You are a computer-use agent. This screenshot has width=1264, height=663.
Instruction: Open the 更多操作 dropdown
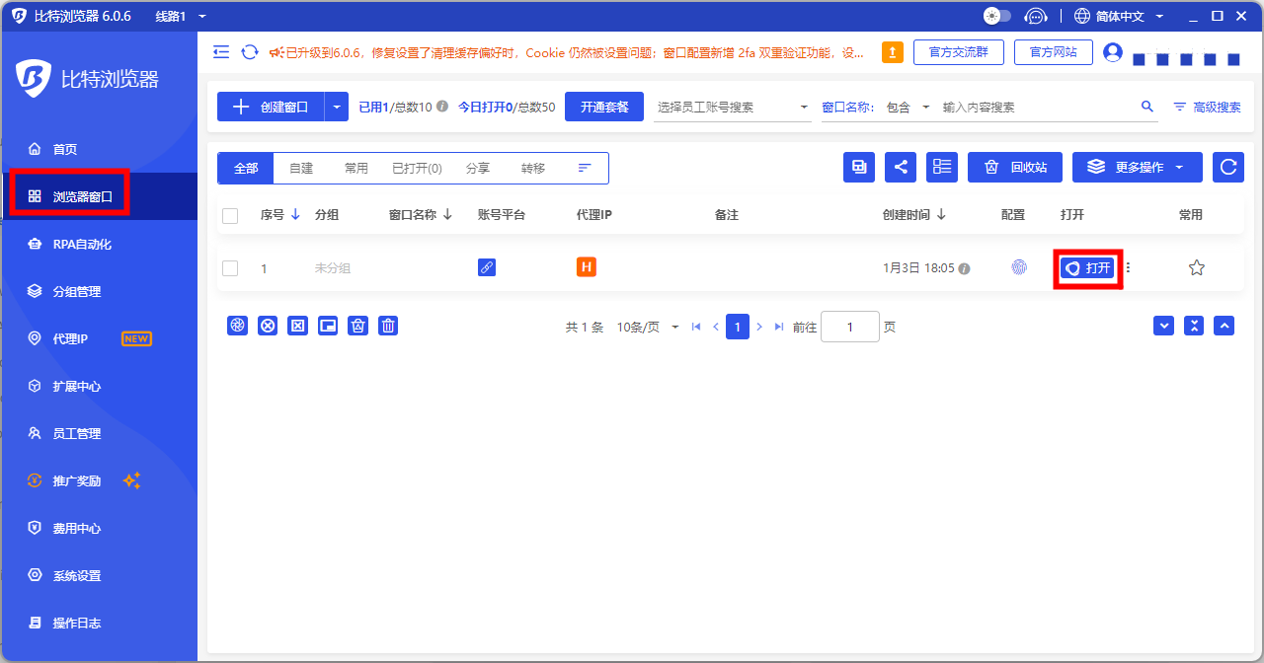pos(1138,168)
